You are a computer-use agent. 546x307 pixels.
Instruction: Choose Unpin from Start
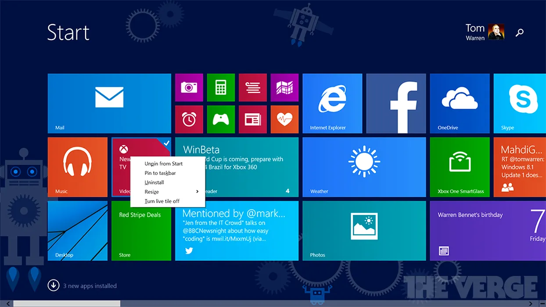[x=163, y=164]
